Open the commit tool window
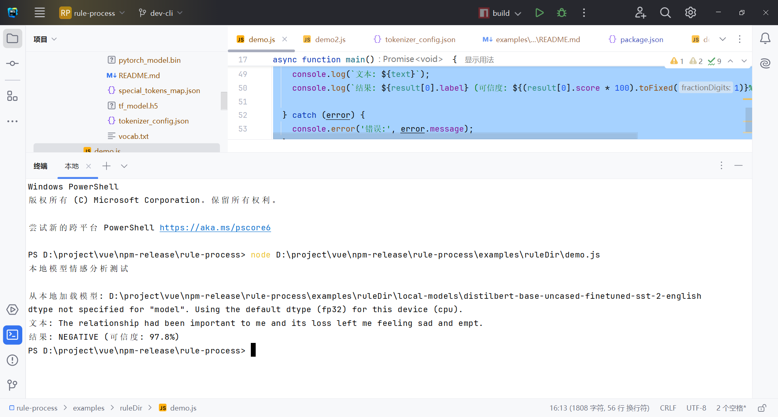 (13, 64)
